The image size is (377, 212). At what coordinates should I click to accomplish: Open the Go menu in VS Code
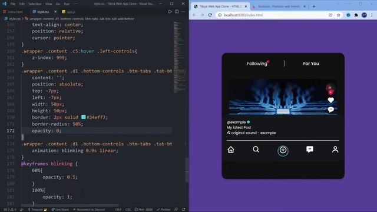tap(58, 4)
